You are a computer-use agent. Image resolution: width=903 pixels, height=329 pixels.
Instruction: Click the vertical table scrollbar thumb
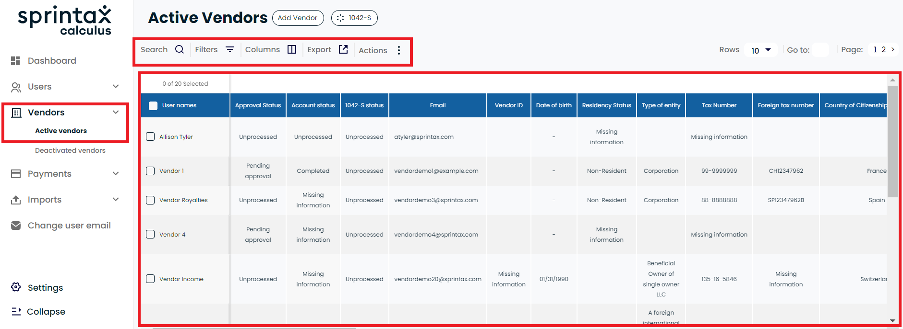click(892, 141)
